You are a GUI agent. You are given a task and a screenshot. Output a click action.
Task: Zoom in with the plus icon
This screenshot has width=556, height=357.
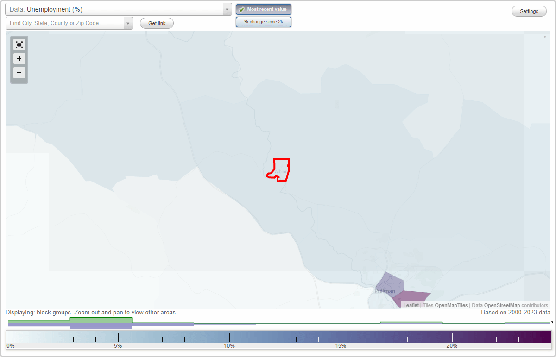tap(19, 59)
